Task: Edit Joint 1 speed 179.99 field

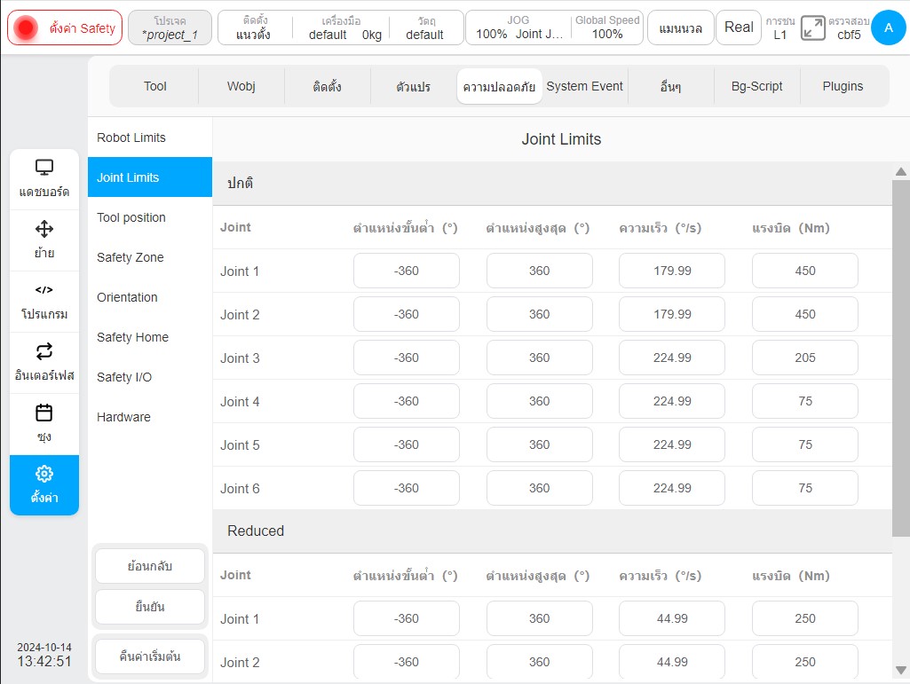Action: [x=672, y=271]
